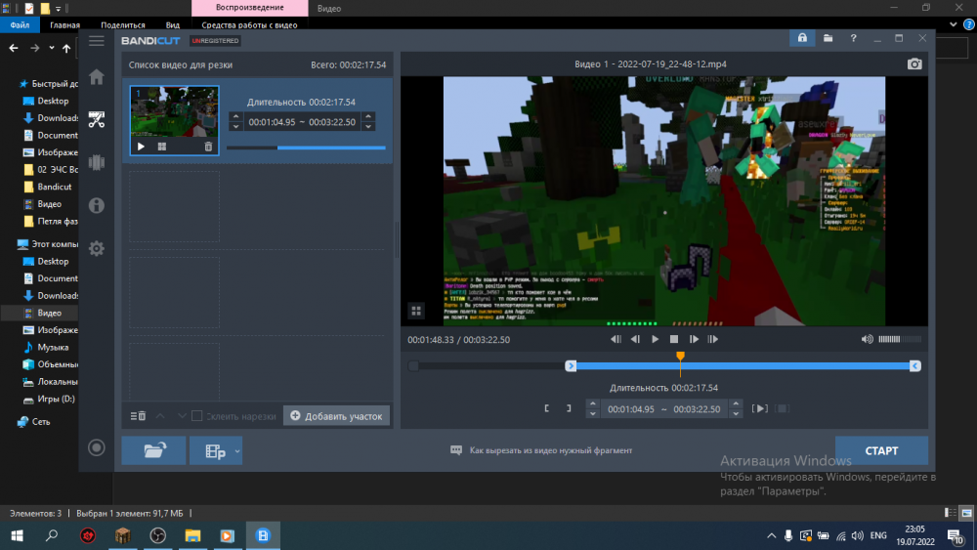Stop video playback
This screenshot has width=977, height=550.
click(x=674, y=339)
